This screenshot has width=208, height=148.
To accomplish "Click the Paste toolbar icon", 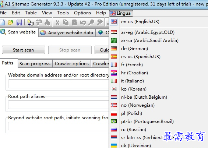I will point(74,22).
